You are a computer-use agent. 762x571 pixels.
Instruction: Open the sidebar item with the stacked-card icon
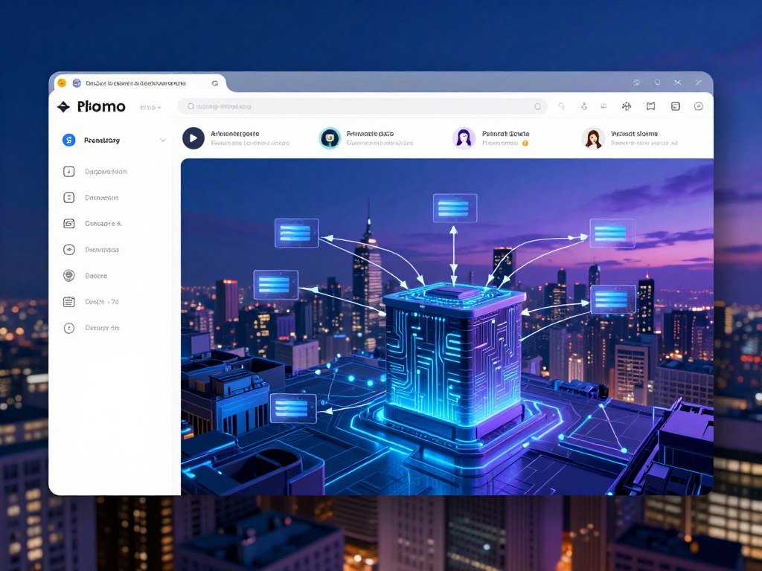(92, 224)
